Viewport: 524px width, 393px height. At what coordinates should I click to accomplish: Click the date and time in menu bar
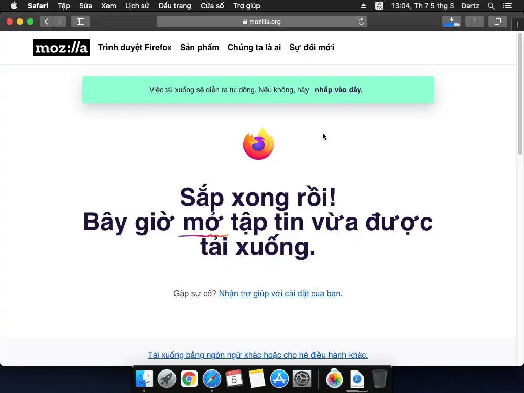(422, 6)
